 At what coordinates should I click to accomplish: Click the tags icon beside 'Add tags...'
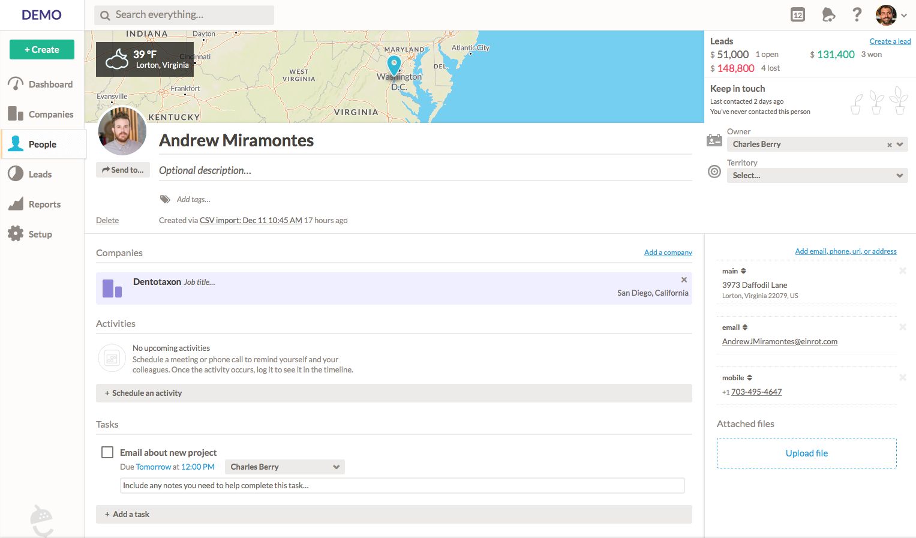click(x=164, y=199)
